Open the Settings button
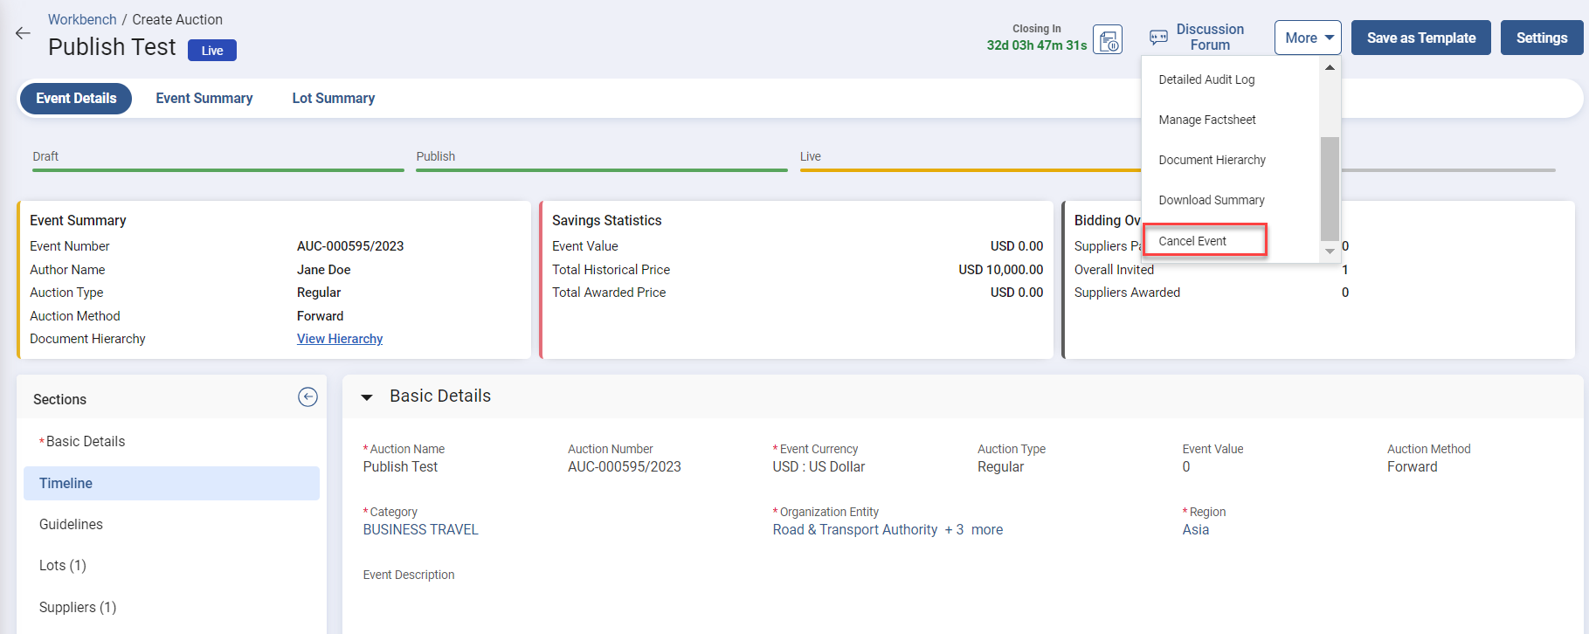1589x634 pixels. point(1541,38)
